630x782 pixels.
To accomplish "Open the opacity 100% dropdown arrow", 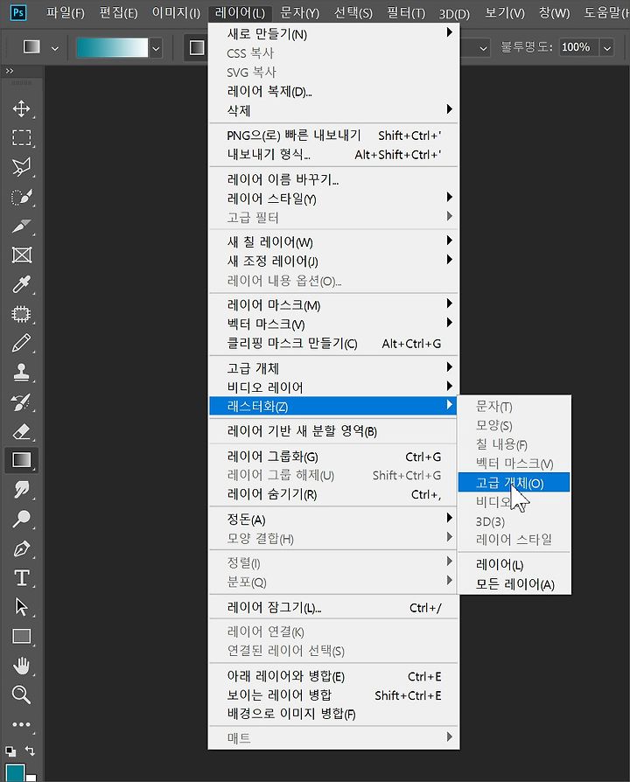I will pos(607,48).
